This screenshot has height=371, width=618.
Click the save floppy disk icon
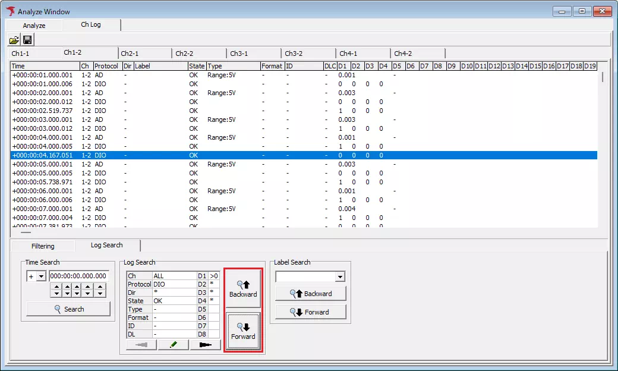(x=27, y=40)
